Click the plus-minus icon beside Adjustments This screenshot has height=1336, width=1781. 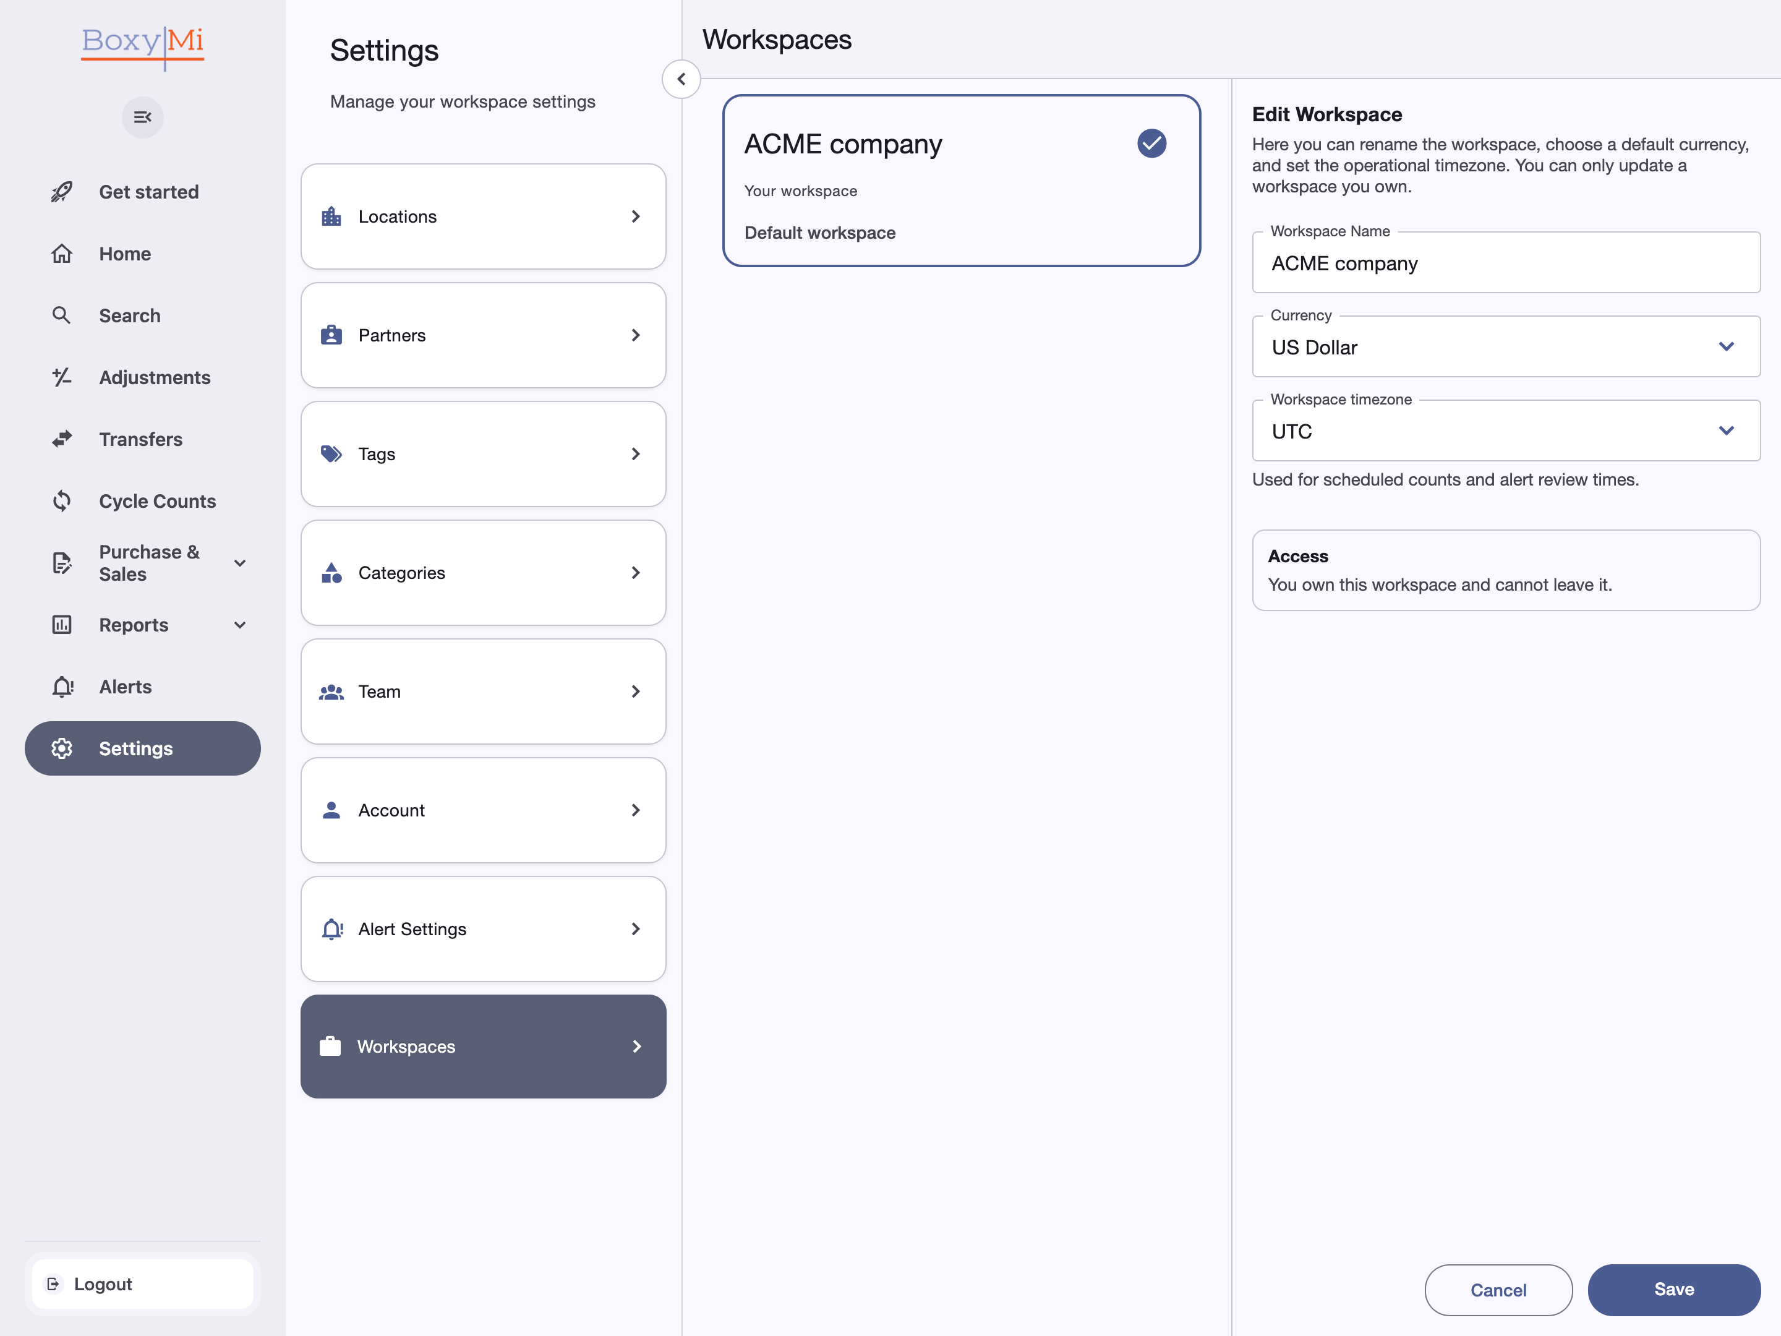click(62, 377)
